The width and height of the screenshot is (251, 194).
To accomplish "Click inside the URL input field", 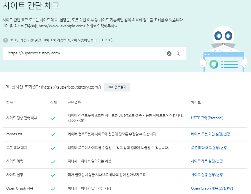I will pos(89,53).
